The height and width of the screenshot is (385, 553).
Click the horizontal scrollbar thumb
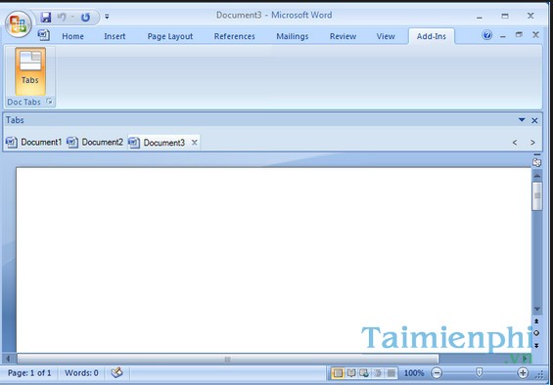click(228, 359)
